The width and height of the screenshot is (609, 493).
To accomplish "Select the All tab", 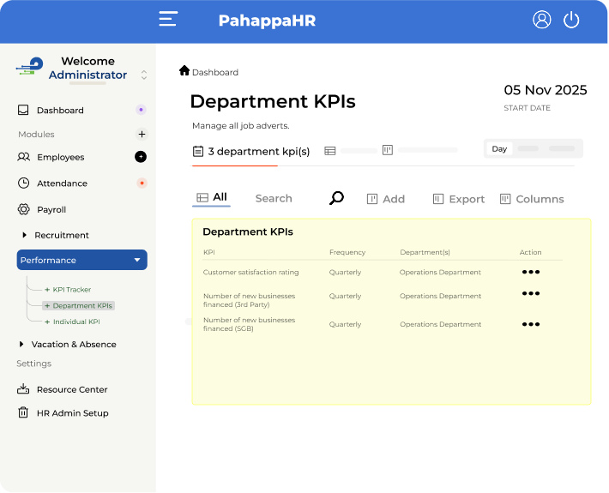I will point(212,198).
